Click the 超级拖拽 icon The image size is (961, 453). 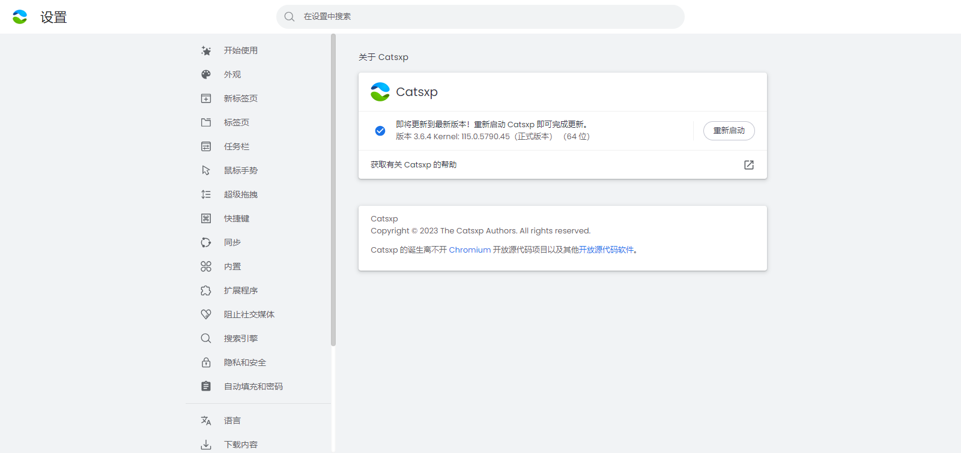click(x=206, y=194)
